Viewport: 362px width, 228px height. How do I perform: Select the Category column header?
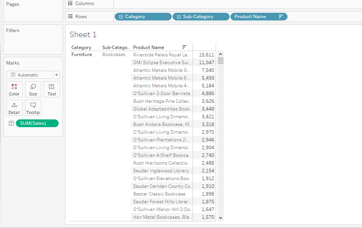(81, 48)
